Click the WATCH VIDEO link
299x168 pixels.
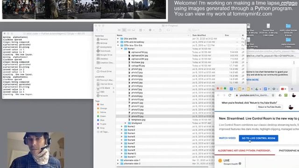click(x=227, y=138)
